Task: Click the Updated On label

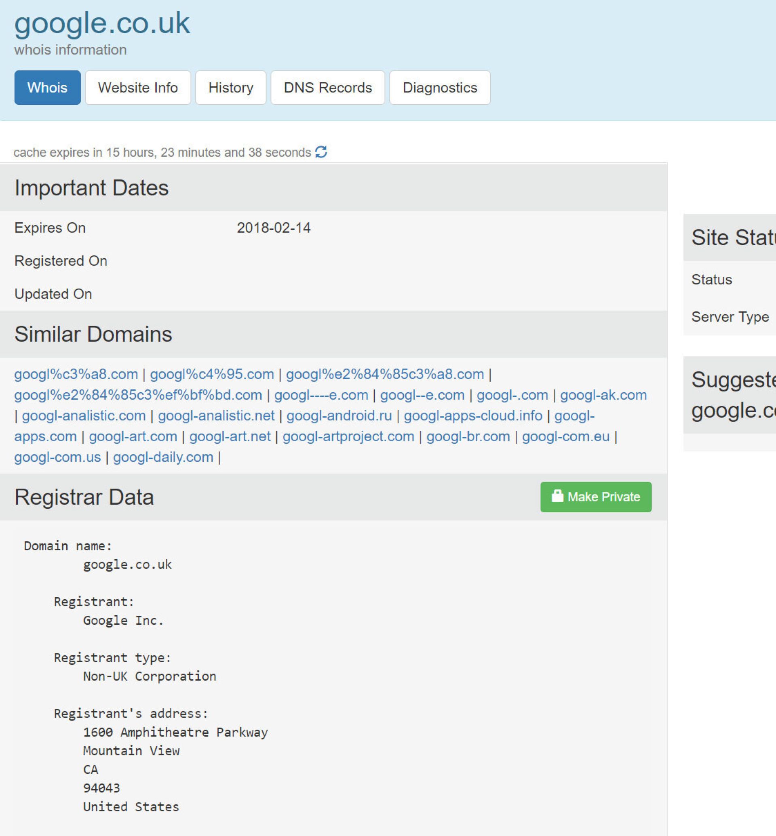Action: [x=53, y=294]
